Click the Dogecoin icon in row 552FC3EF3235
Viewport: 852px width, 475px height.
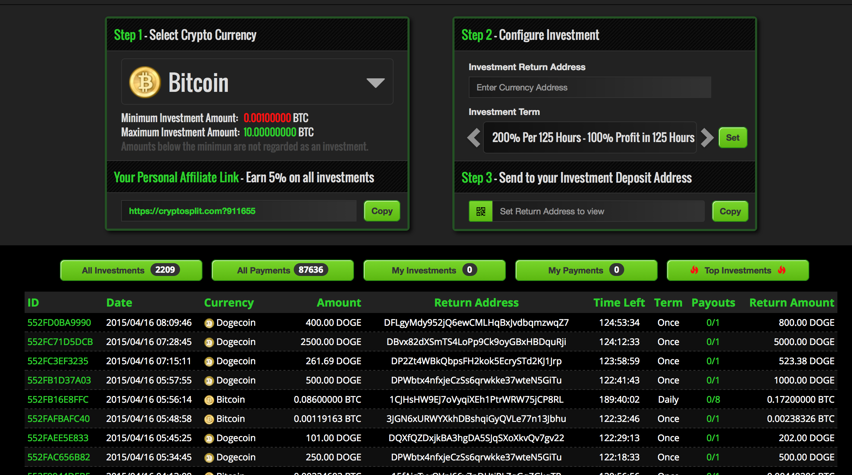(x=209, y=362)
